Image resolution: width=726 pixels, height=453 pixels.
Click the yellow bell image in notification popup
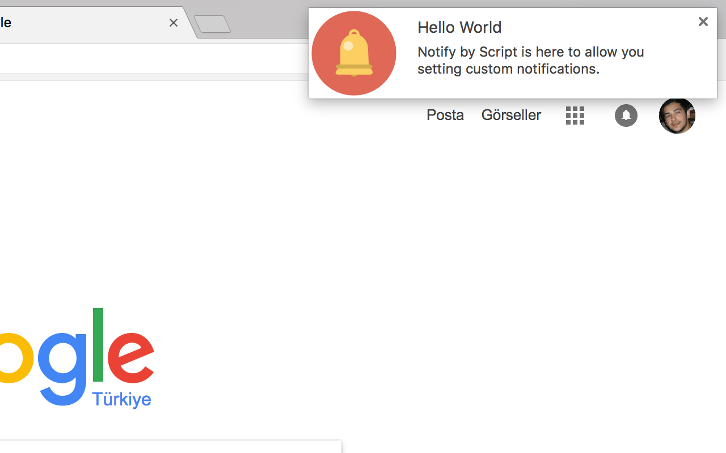354,53
